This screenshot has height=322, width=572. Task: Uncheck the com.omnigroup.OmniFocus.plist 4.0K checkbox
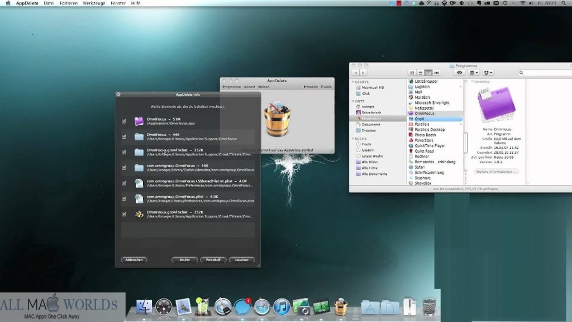coord(124,198)
